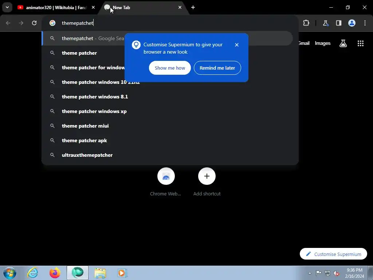Open the Extensions puzzle icon

pos(306,23)
